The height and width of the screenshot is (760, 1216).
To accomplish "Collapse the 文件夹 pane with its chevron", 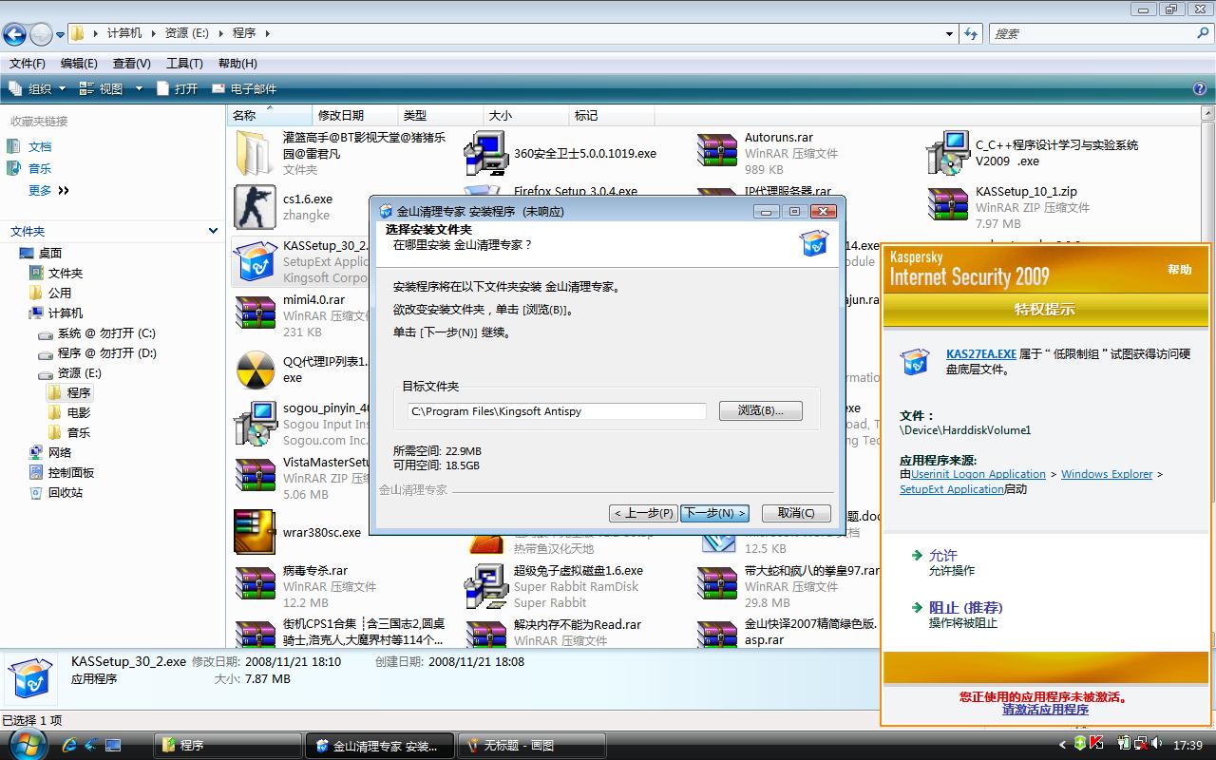I will [x=213, y=231].
